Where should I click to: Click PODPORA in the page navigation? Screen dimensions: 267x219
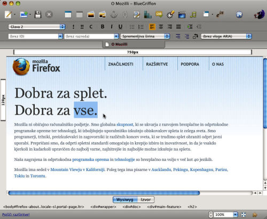click(190, 64)
